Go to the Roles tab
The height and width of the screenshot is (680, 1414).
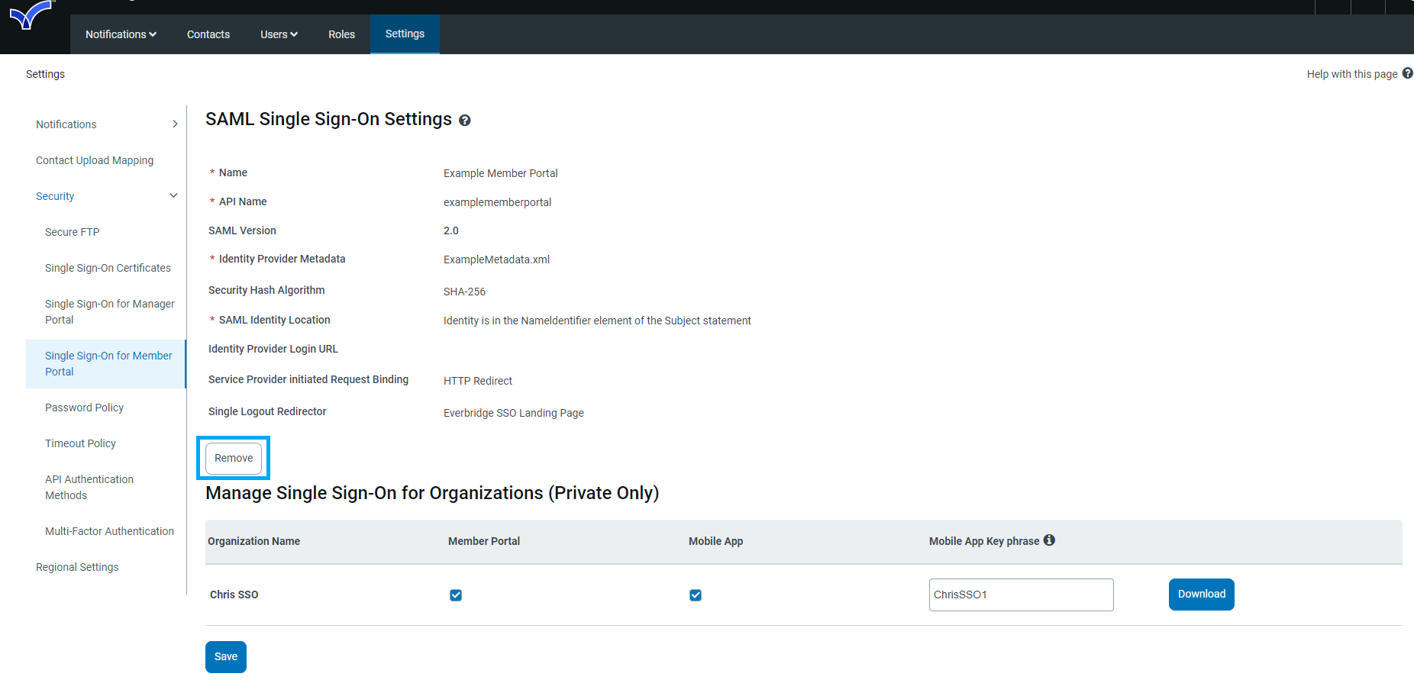click(x=341, y=34)
